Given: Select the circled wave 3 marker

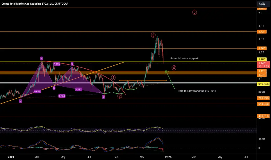Looking at the screenshot, I should 153,35.
